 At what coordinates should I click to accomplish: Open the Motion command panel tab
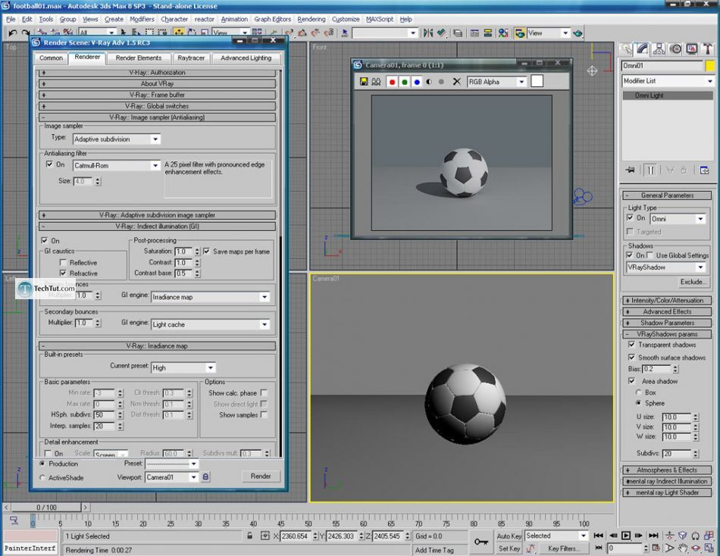tap(675, 49)
